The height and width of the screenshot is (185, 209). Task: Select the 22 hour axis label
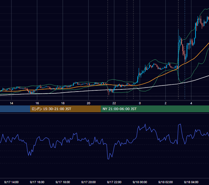(114, 103)
